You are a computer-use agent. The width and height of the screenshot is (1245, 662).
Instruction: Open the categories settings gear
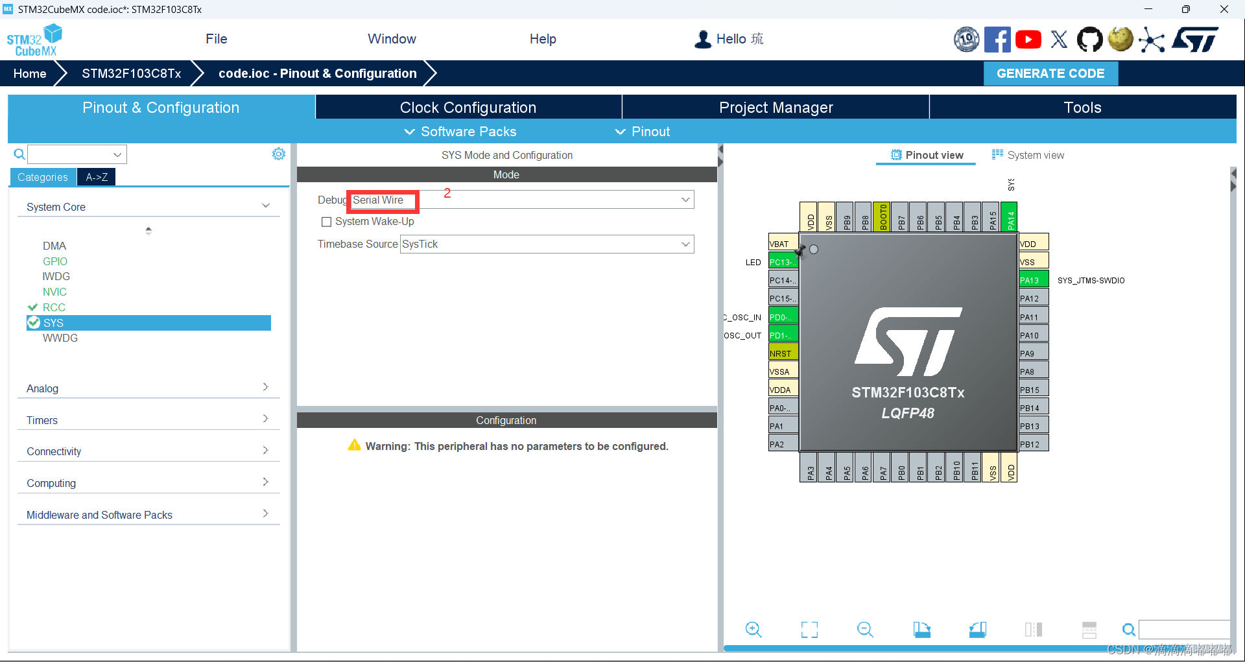click(279, 154)
